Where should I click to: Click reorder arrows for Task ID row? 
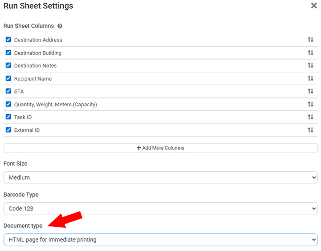pos(311,117)
